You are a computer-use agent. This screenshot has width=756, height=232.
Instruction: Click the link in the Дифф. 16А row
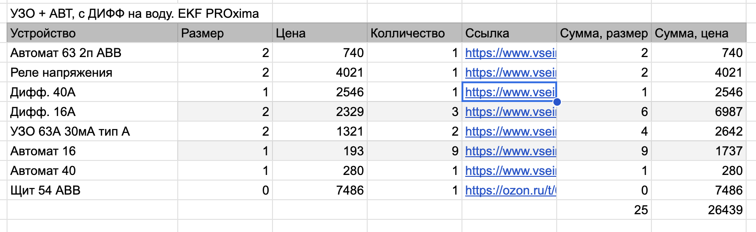pyautogui.click(x=510, y=112)
